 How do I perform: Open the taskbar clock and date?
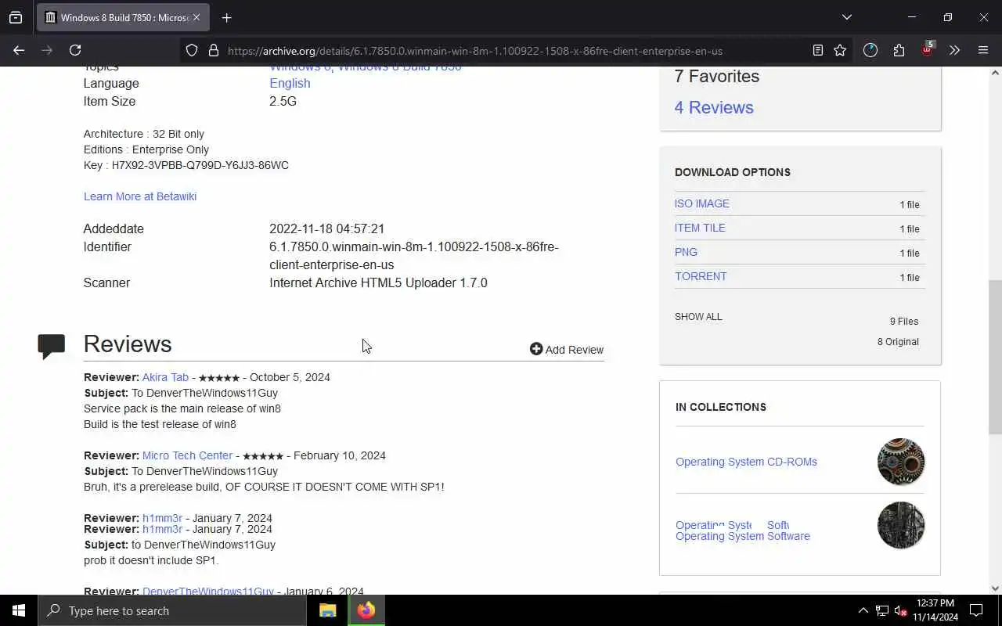935,610
